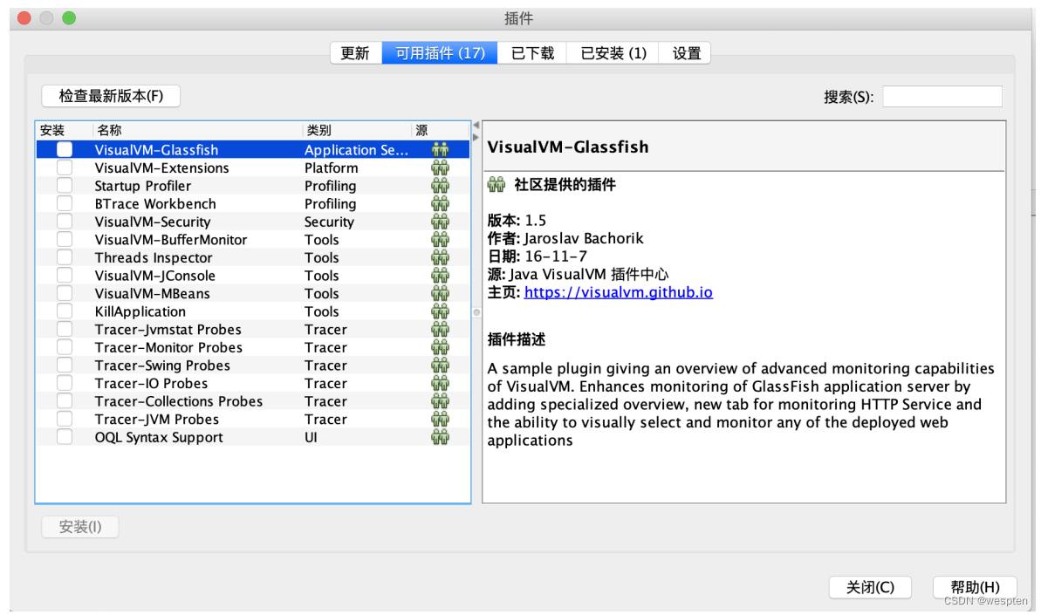Select the Threads Inspector plugin name

[154, 257]
